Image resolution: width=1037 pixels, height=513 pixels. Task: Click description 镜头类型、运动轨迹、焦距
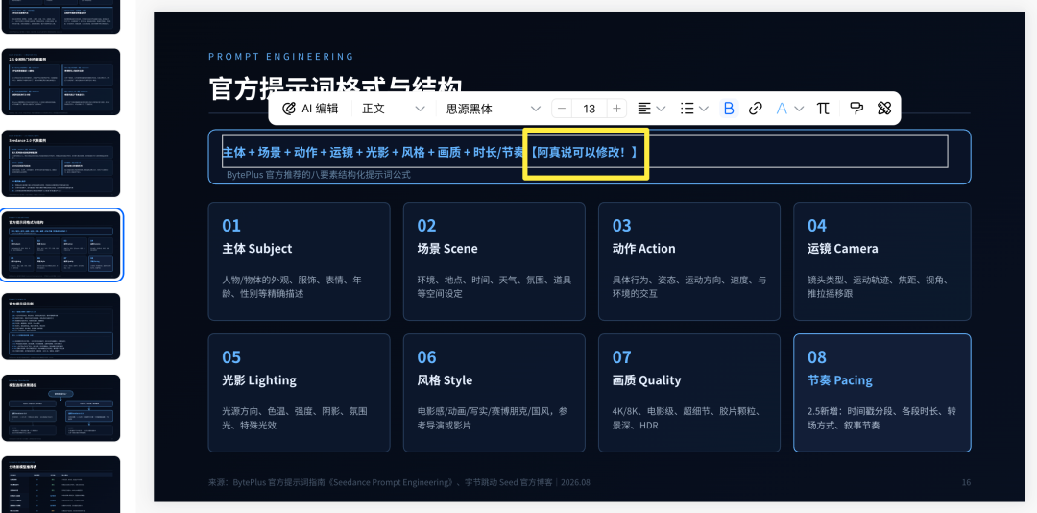(x=879, y=286)
